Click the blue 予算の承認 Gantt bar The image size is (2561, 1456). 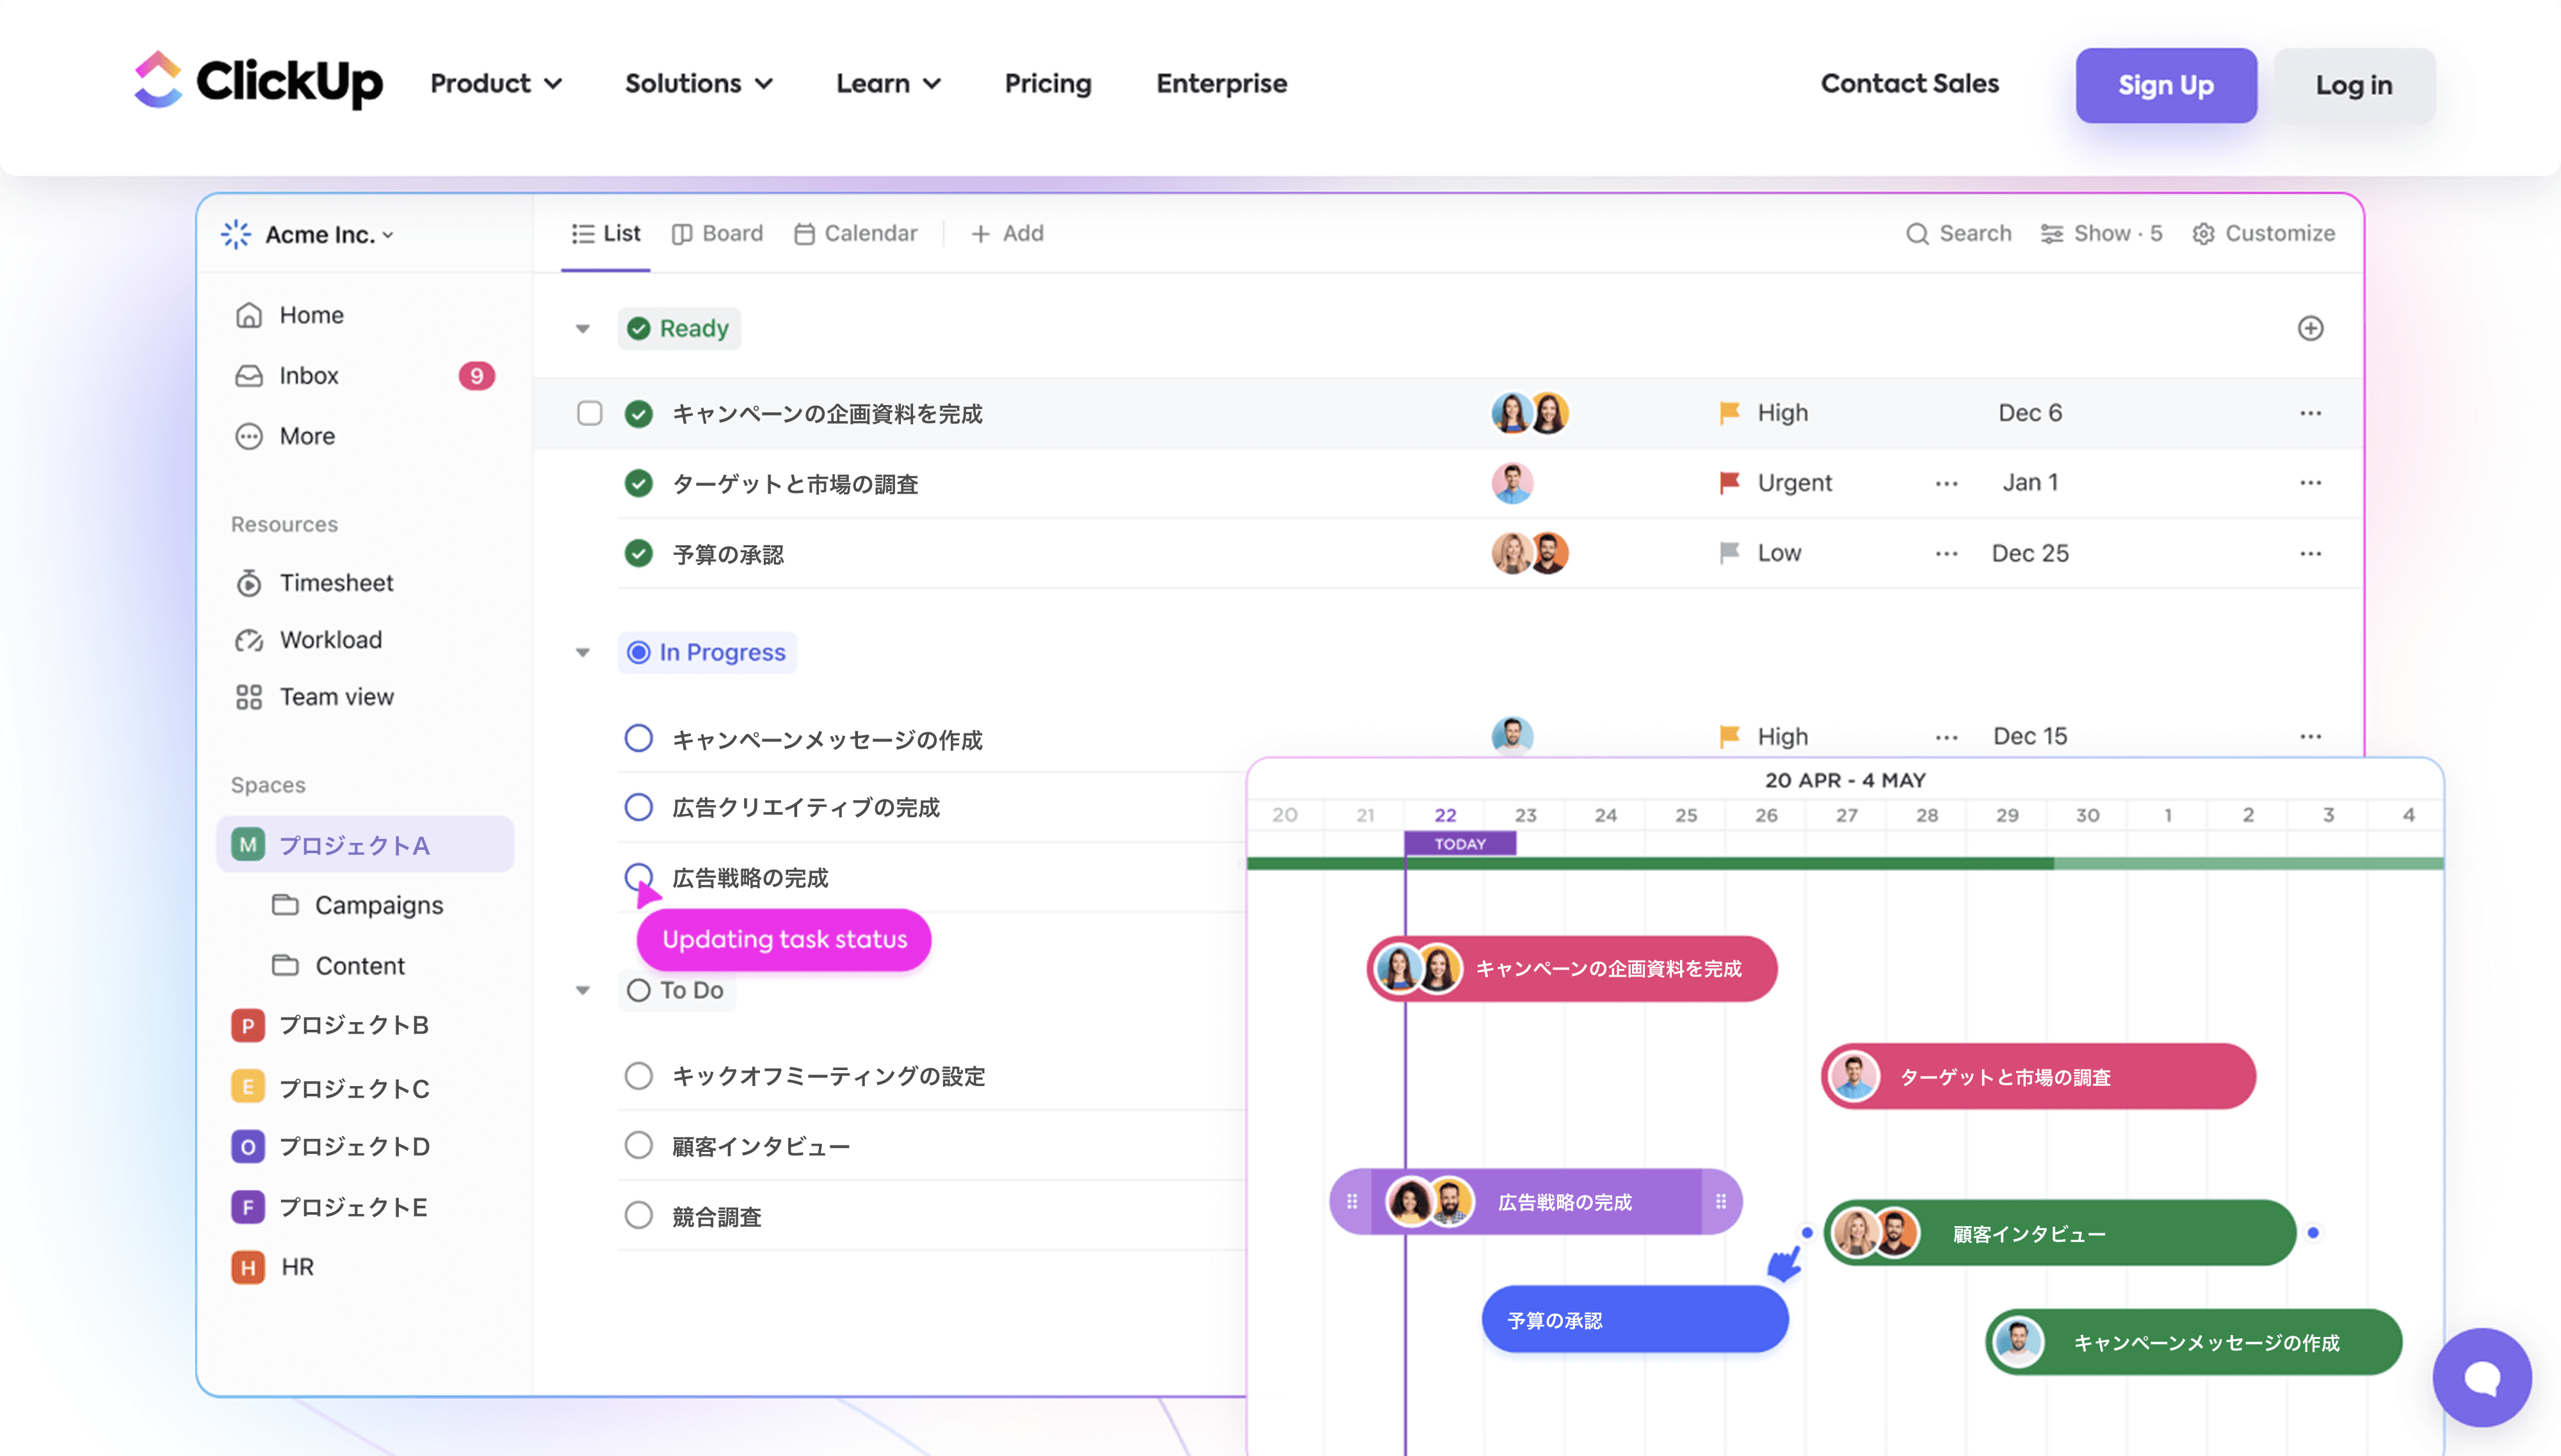(x=1634, y=1320)
